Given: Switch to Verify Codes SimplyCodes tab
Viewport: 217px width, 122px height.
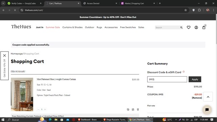Looking at the screenshot, I should [23, 3].
